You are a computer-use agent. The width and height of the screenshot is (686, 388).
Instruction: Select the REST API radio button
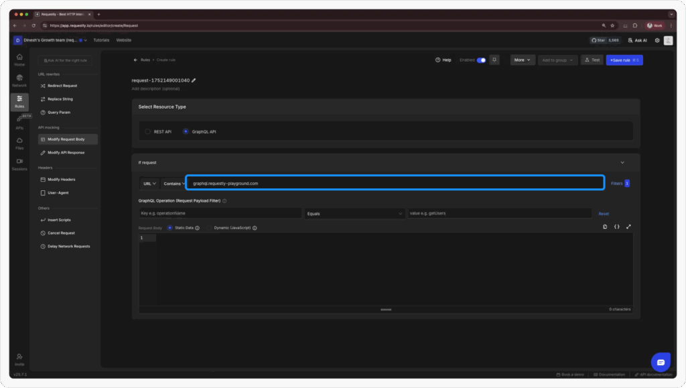point(147,131)
